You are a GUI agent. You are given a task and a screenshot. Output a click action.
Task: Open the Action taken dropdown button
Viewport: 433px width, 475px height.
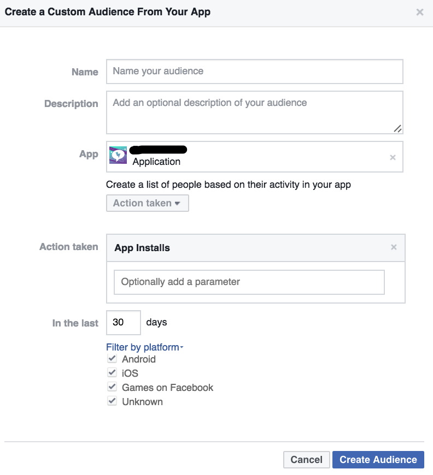point(147,203)
